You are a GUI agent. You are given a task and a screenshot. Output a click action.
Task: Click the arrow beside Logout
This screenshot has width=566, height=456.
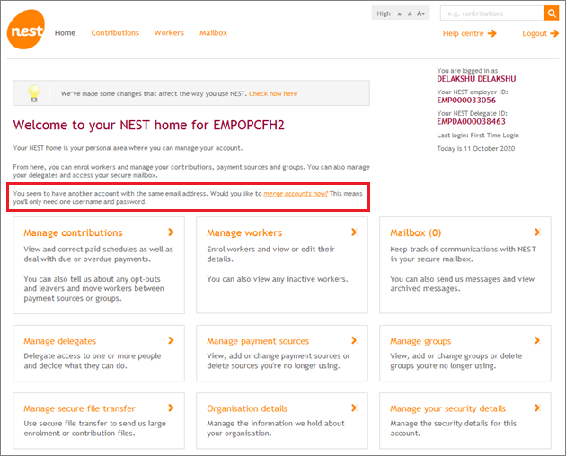554,33
